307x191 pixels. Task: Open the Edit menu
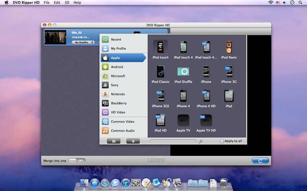coord(57,3)
